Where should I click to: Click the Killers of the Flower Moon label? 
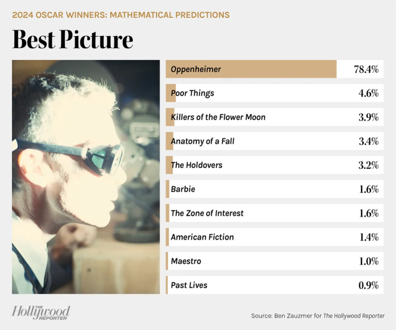tap(218, 117)
